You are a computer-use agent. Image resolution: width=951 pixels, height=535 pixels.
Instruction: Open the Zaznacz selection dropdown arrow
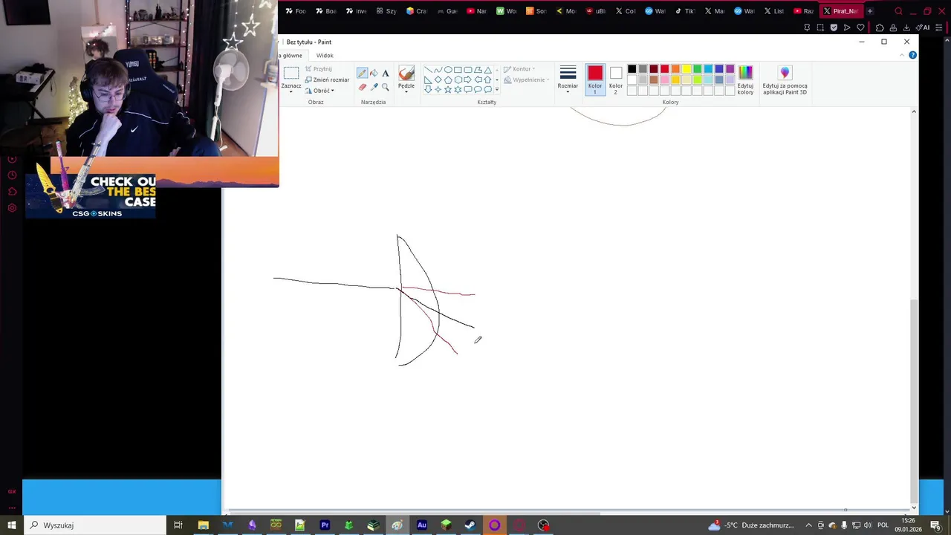pyautogui.click(x=291, y=91)
